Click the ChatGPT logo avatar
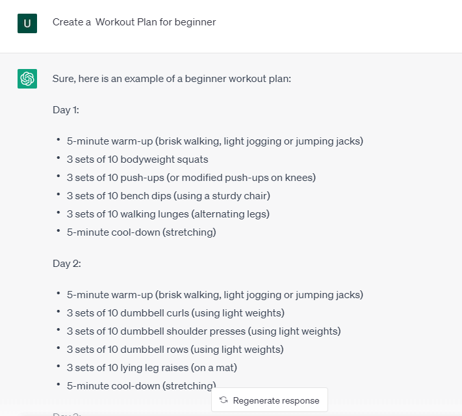462x416 pixels. 27,79
